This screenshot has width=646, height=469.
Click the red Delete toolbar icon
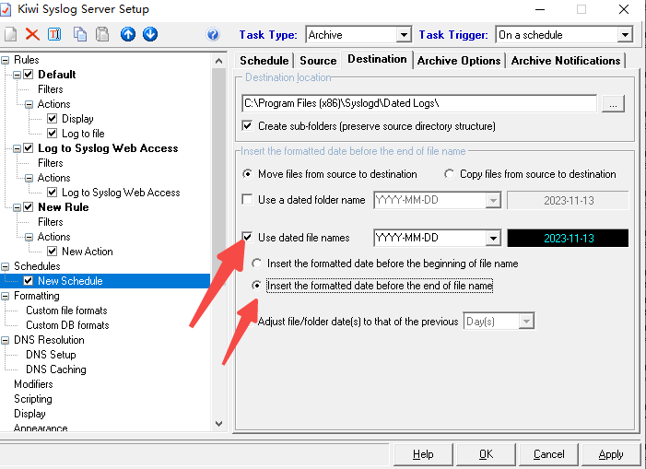(32, 34)
